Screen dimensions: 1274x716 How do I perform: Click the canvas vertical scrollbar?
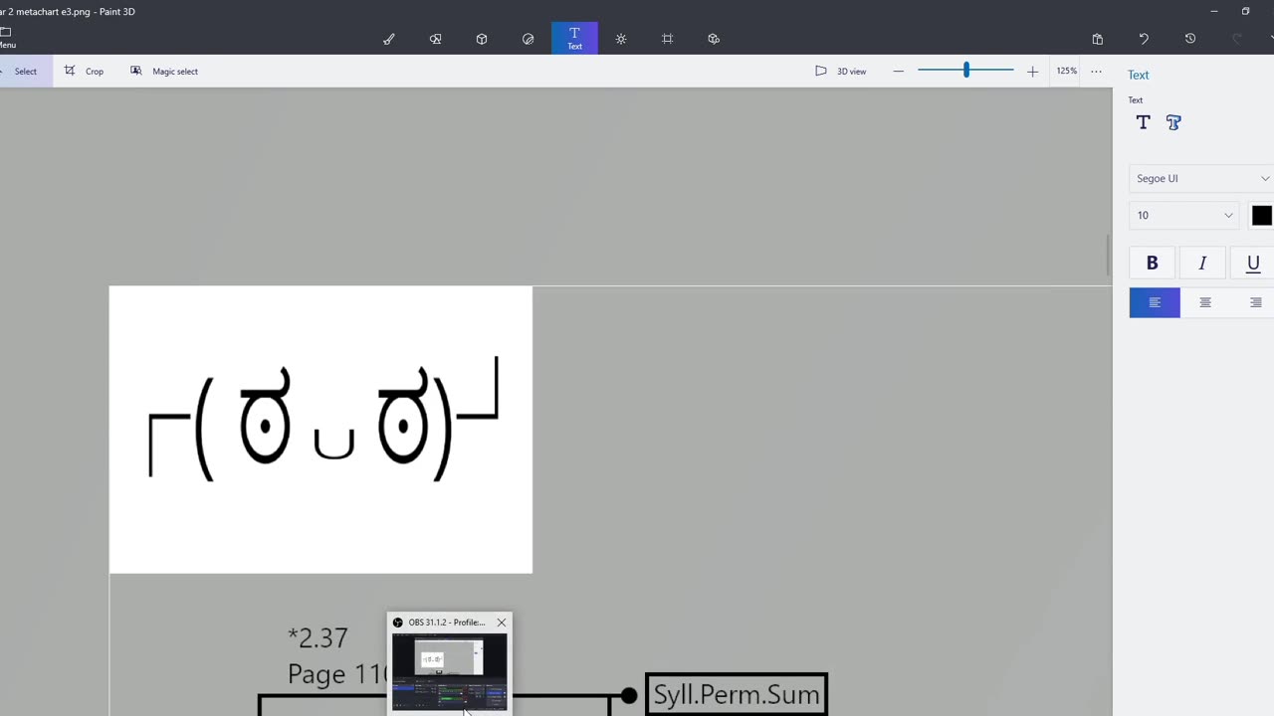[x=1109, y=256]
